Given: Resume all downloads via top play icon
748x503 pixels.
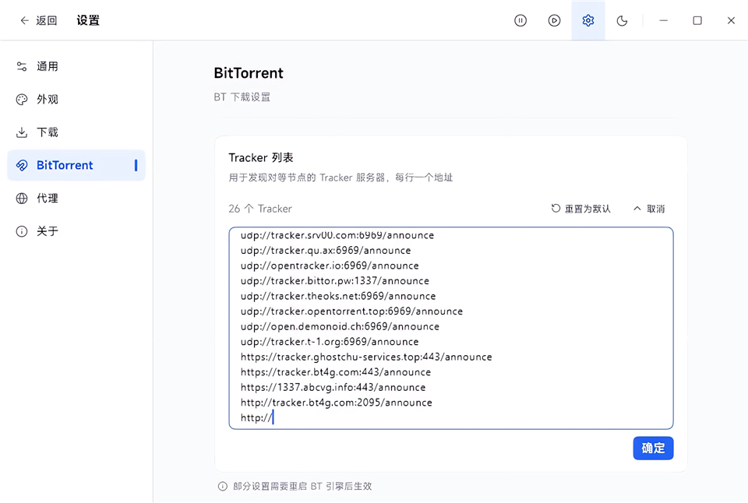Looking at the screenshot, I should click(x=554, y=20).
